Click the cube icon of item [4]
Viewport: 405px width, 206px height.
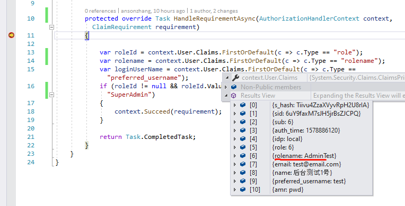point(243,139)
